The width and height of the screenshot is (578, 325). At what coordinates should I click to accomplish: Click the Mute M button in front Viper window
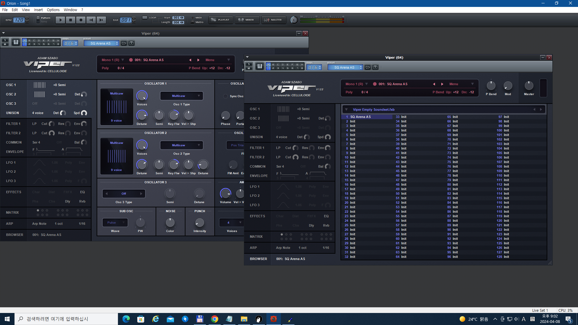pyautogui.click(x=249, y=68)
